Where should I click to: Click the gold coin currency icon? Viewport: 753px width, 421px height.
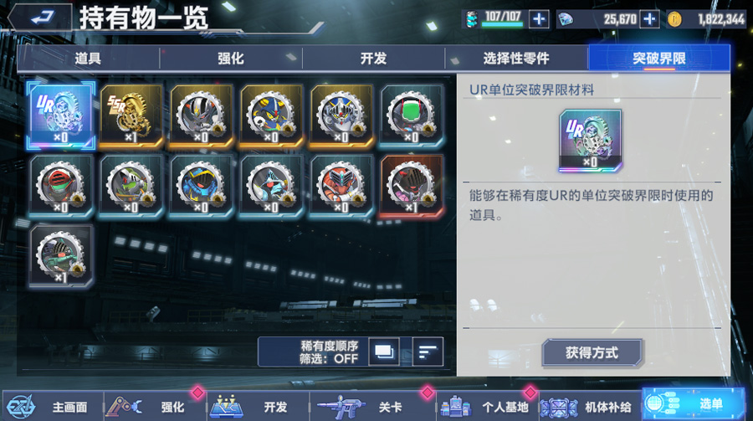pyautogui.click(x=674, y=19)
